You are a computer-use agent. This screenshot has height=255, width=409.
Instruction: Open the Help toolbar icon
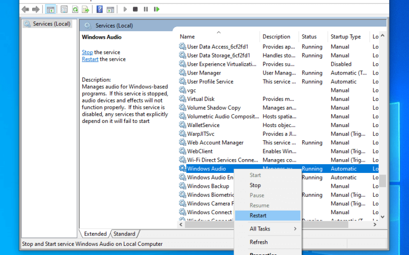pyautogui.click(x=100, y=9)
